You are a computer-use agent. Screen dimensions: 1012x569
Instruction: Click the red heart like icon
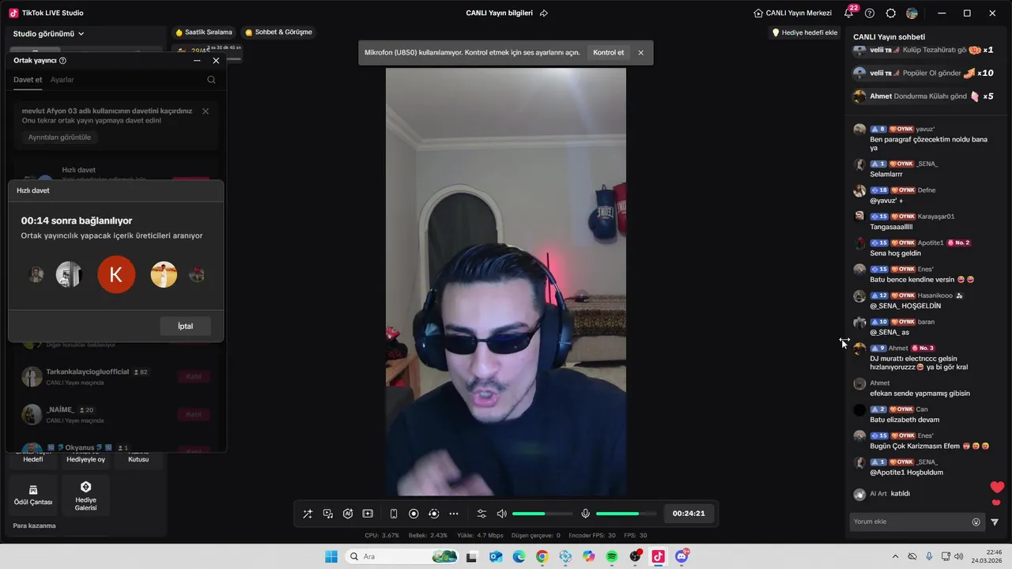tap(997, 487)
